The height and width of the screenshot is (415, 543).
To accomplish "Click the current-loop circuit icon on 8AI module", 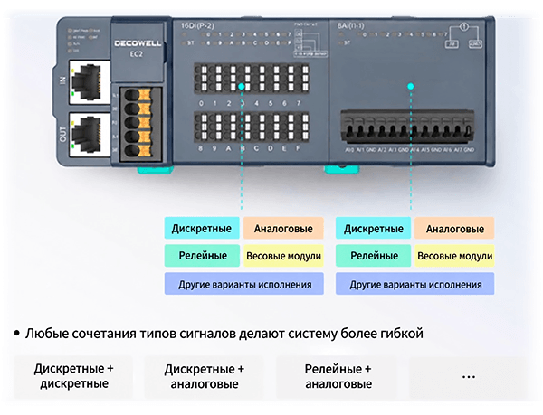I will click(463, 35).
